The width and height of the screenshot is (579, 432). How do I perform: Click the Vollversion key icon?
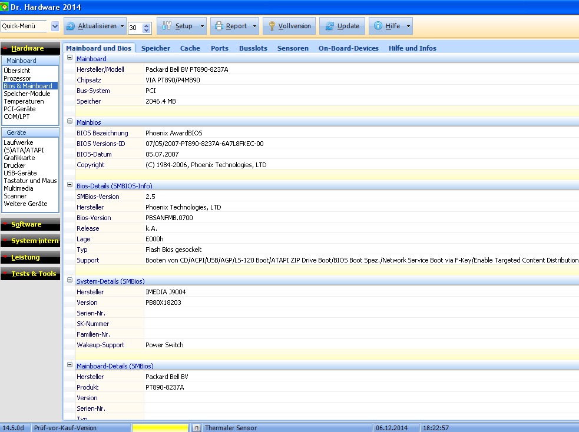[272, 26]
